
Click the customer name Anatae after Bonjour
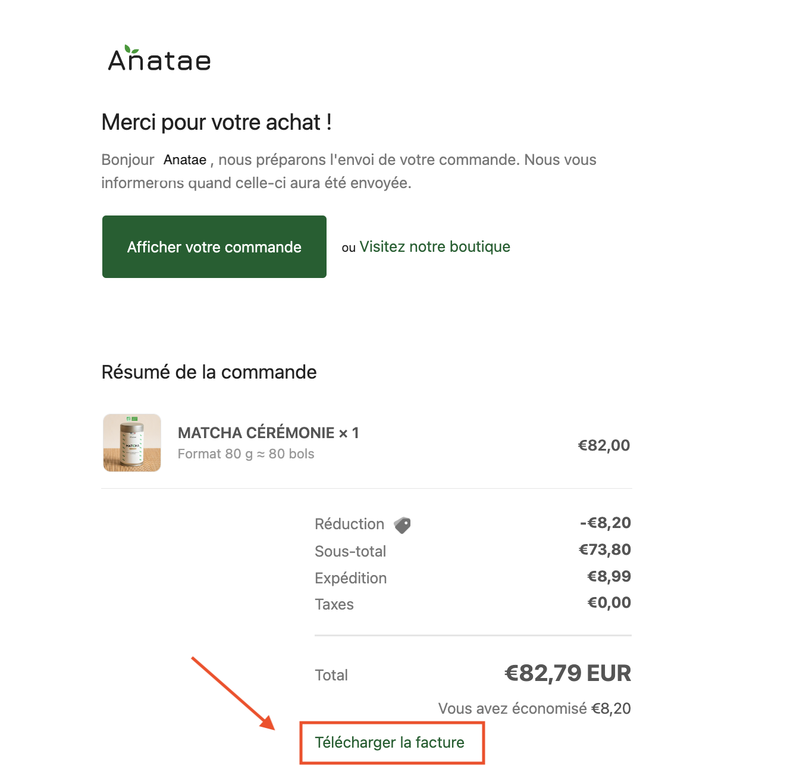[x=185, y=160]
